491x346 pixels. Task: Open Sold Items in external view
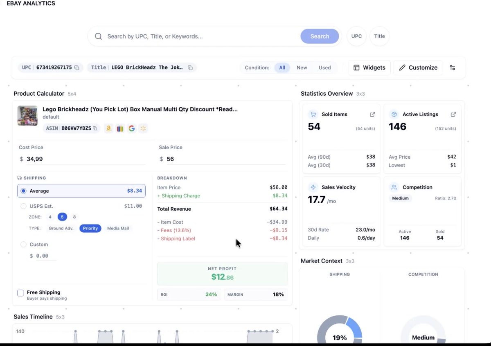coord(372,115)
